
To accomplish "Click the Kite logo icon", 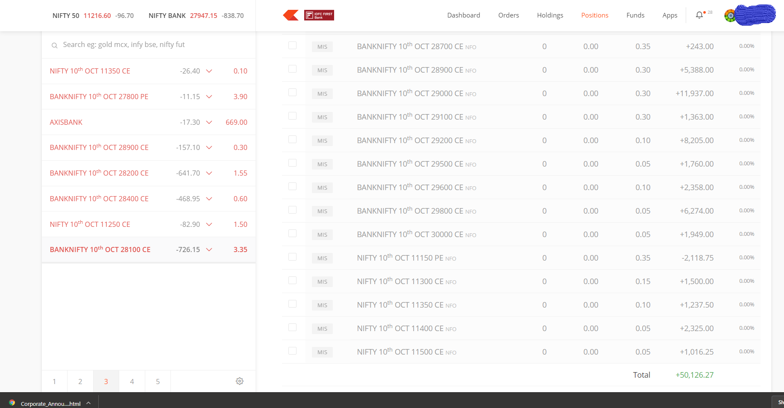I will pyautogui.click(x=291, y=15).
